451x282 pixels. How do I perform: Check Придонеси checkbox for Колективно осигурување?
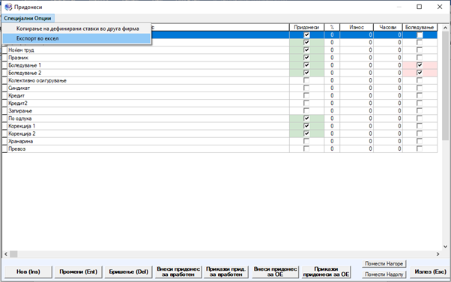pyautogui.click(x=306, y=80)
